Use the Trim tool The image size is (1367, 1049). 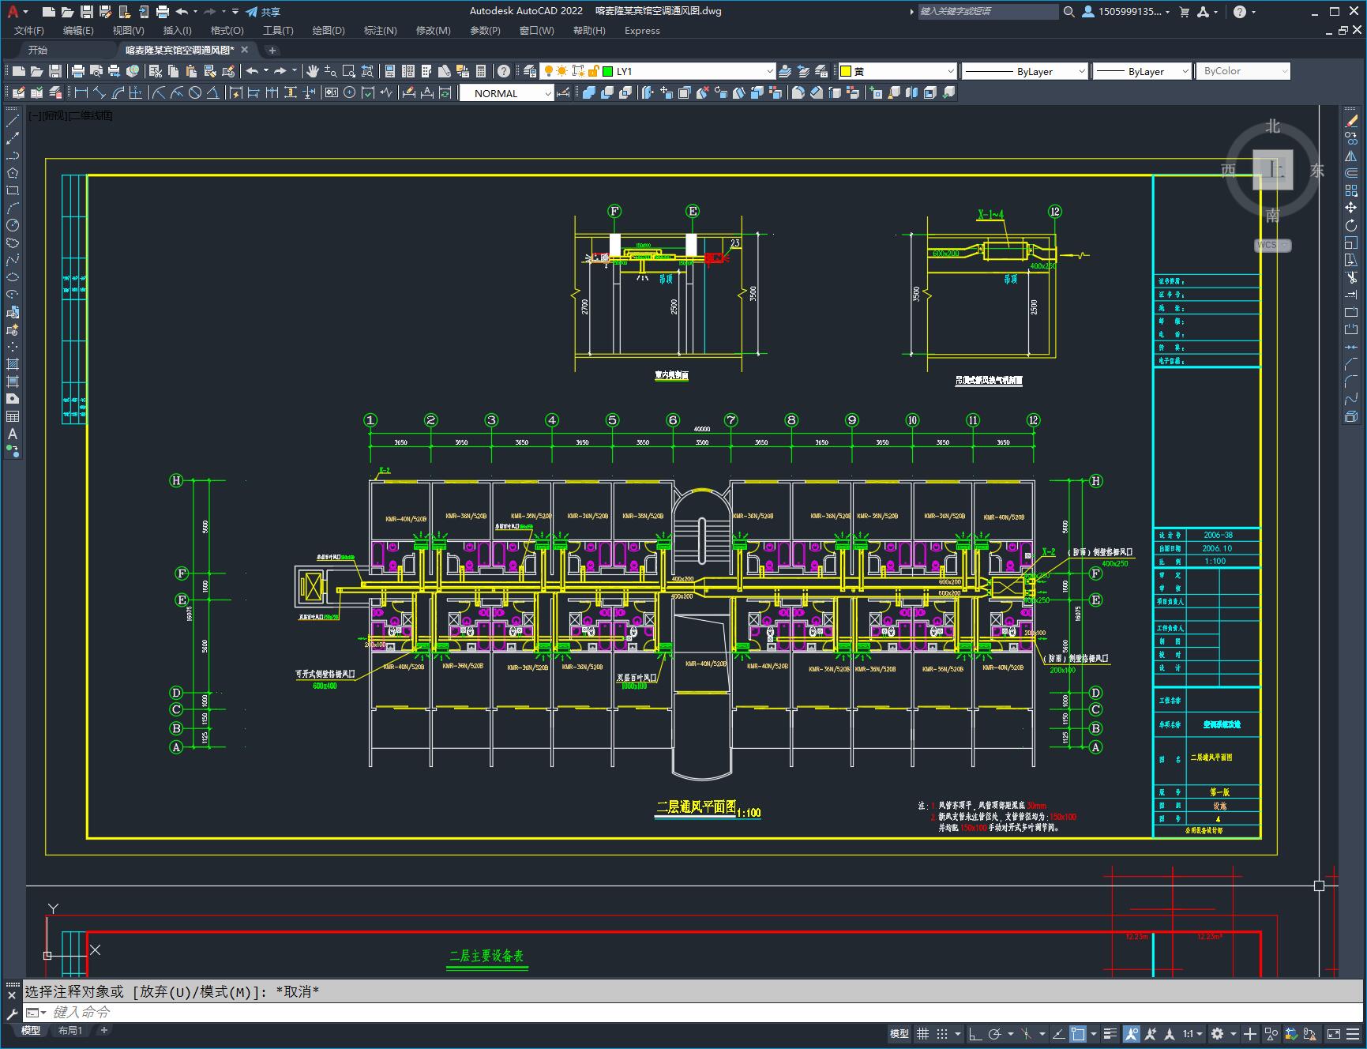(1351, 277)
